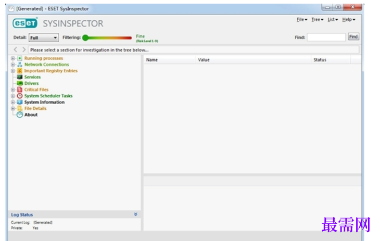Open the List menu
This screenshot has height=241, width=380.
[333, 20]
